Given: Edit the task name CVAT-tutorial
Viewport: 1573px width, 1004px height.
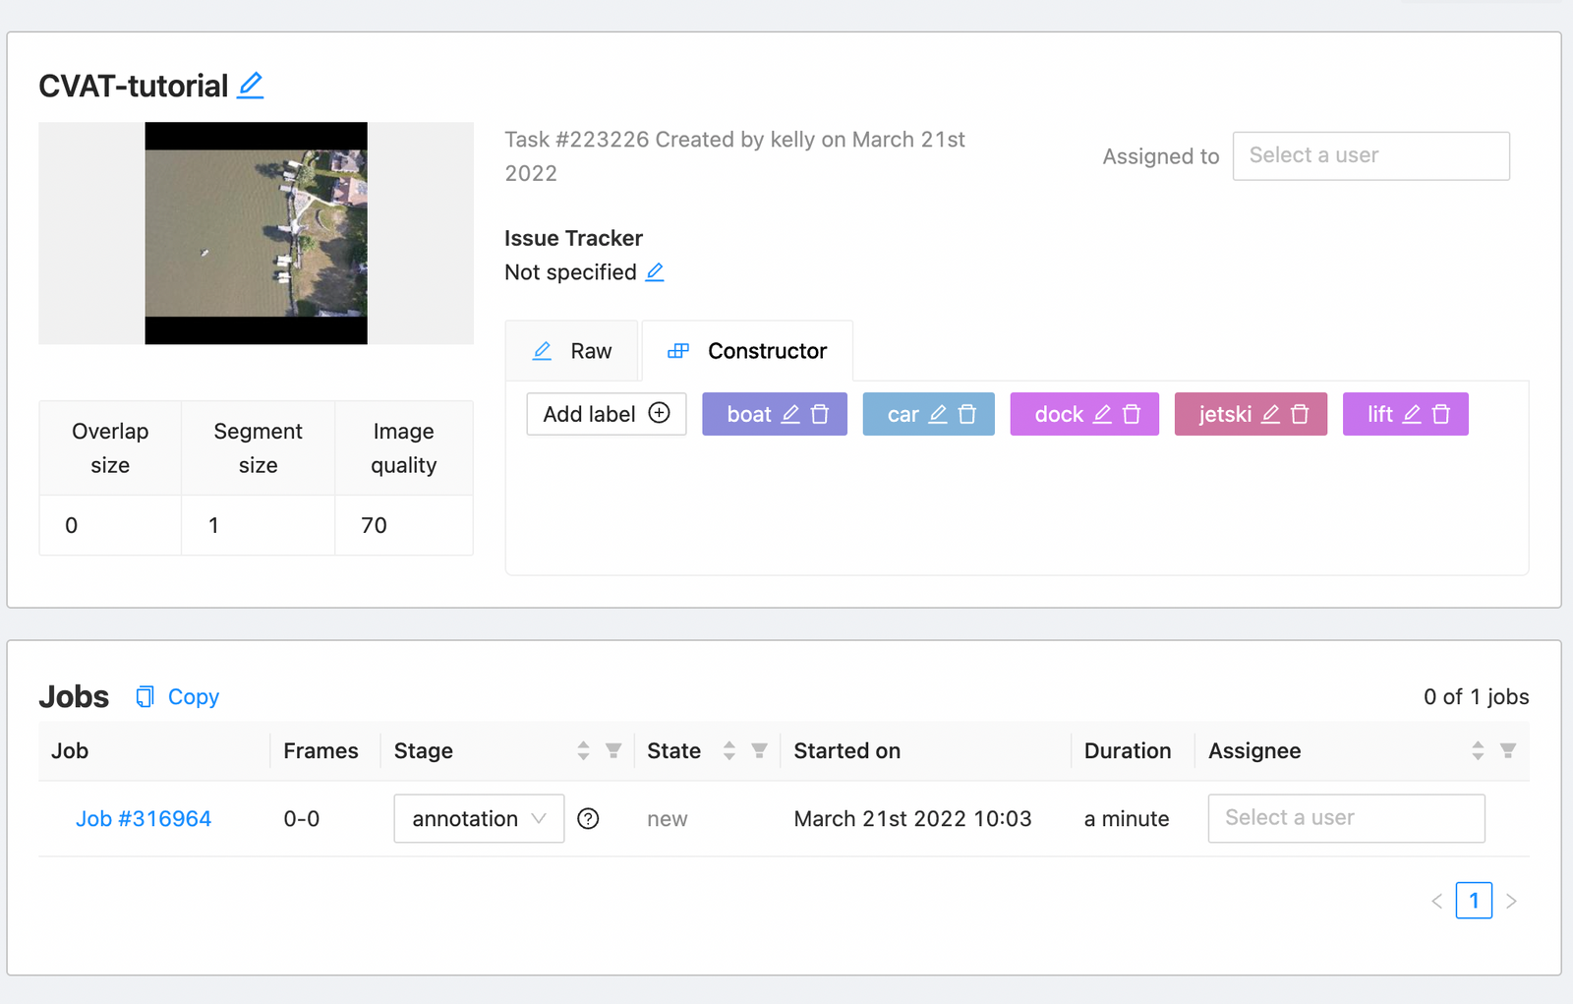Looking at the screenshot, I should [251, 85].
